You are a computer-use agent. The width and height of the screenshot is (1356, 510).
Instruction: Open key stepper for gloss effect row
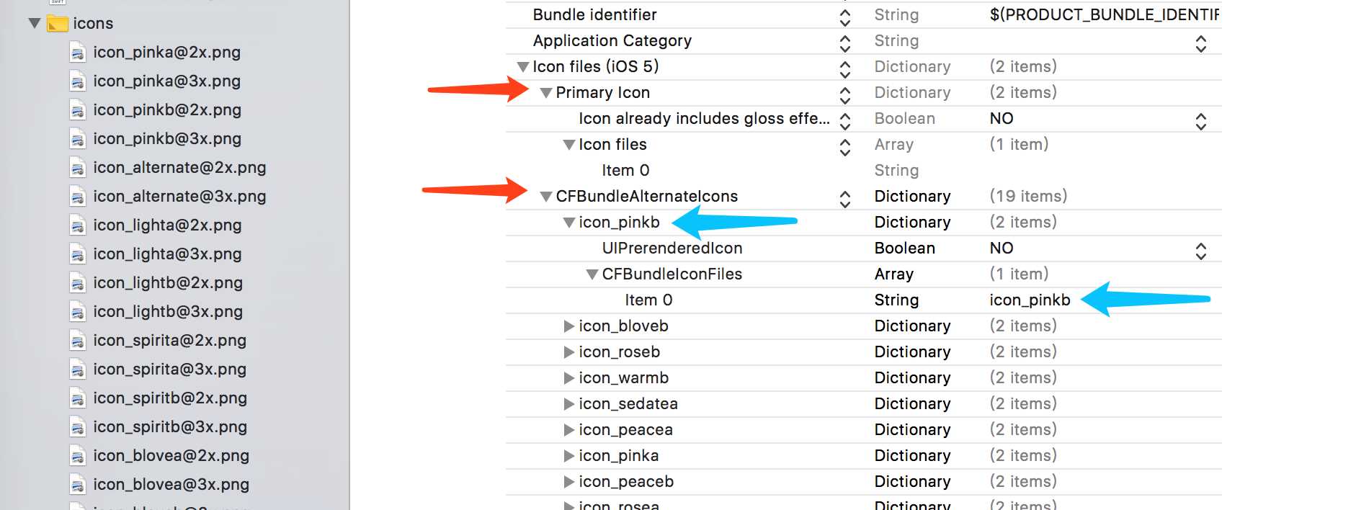click(845, 121)
